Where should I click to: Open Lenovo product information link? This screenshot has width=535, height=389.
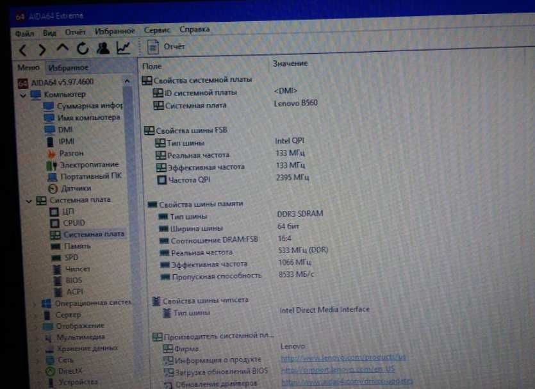343,358
